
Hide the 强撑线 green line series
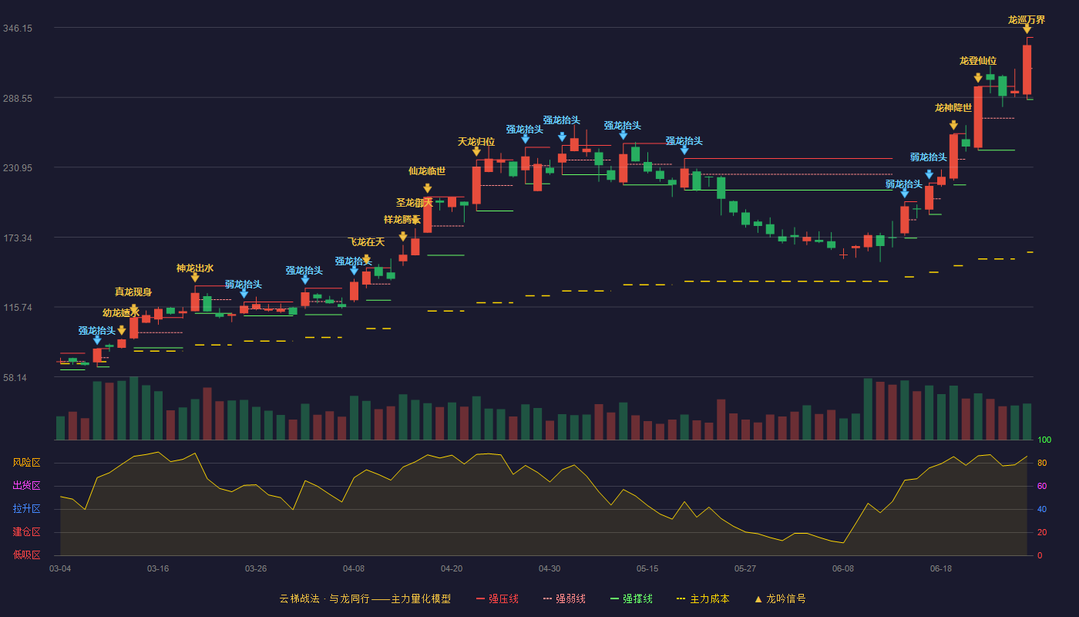[x=631, y=598]
